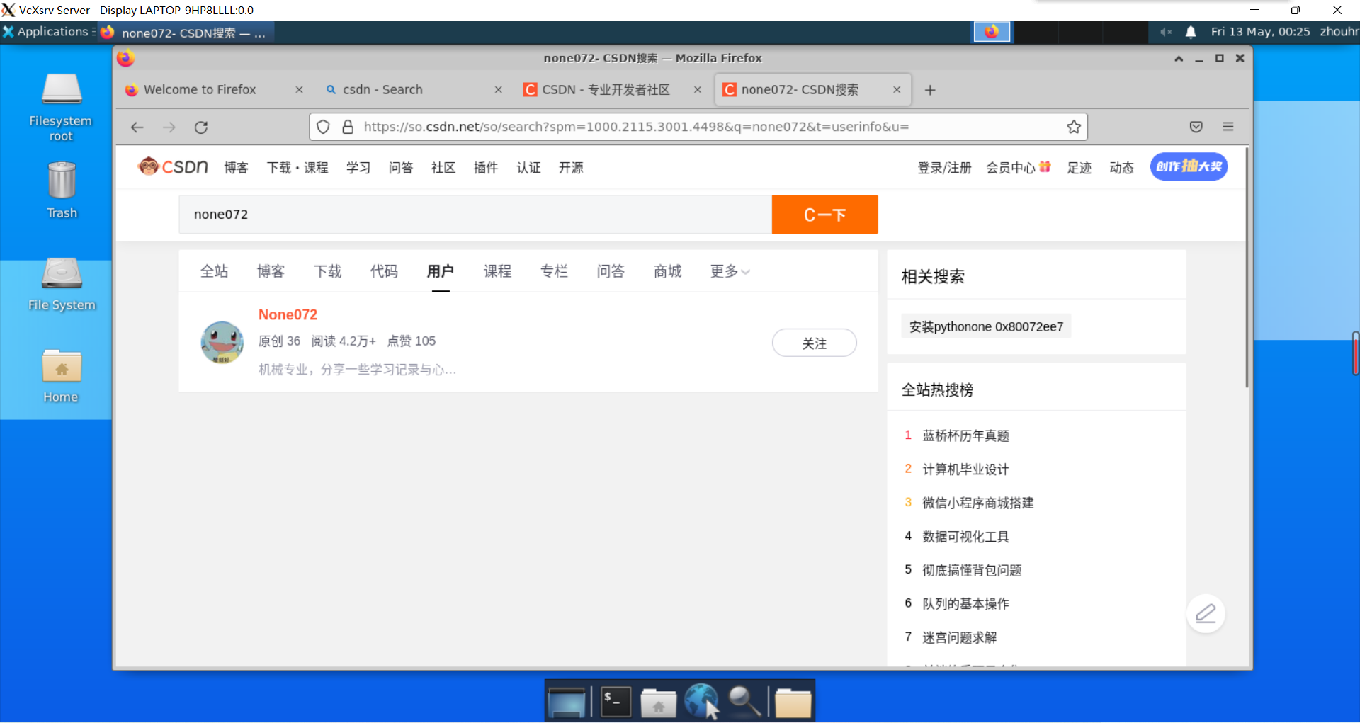
Task: Open the Firefox hamburger menu
Action: coord(1228,127)
